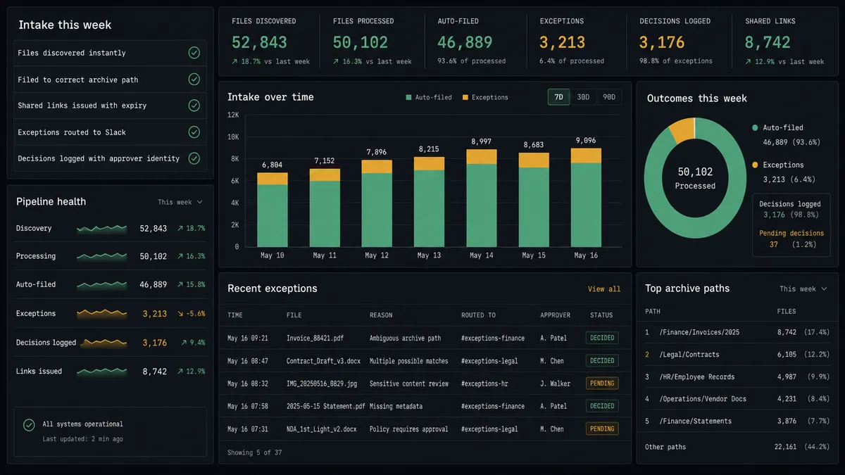Click the up-arrow trend icon under Files Discovered
The width and height of the screenshot is (845, 475).
click(235, 62)
